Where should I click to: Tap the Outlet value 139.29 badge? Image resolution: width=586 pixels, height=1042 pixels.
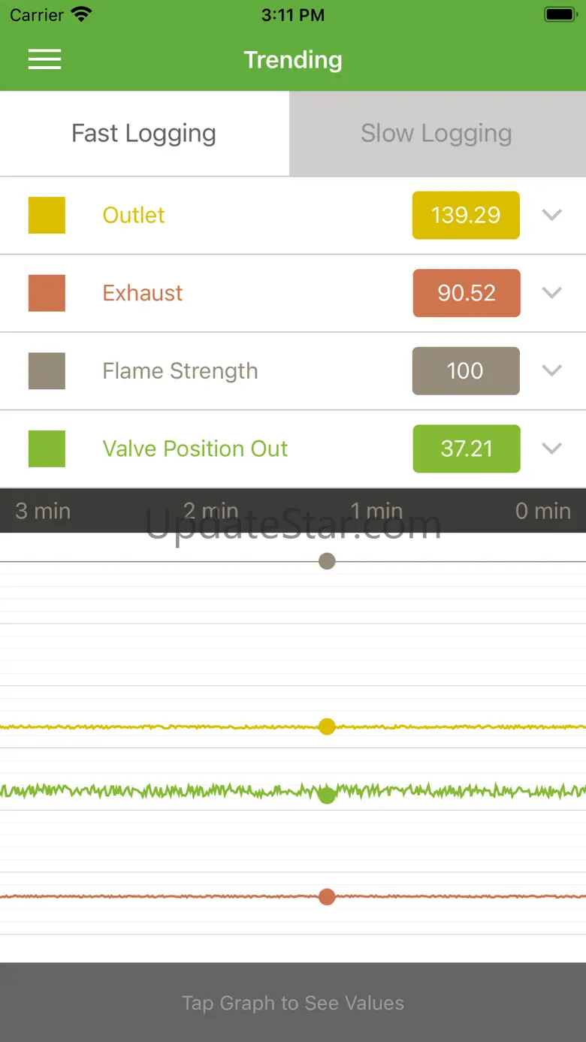466,215
